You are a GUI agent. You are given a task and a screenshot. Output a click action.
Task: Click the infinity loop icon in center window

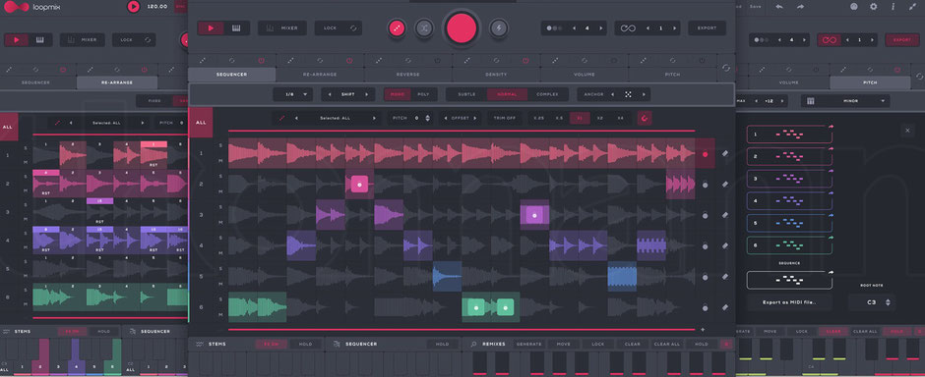click(628, 28)
